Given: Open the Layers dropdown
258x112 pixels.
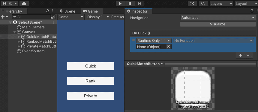Looking at the screenshot, I should [221, 4].
